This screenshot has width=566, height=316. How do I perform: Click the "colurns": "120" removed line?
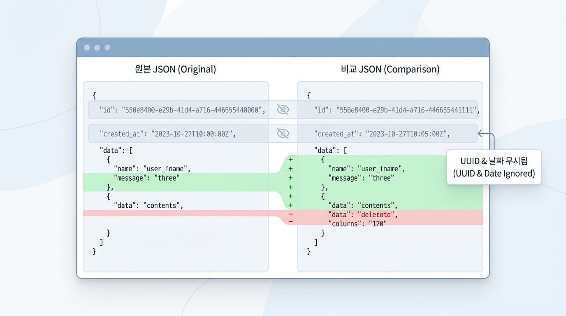[357, 223]
